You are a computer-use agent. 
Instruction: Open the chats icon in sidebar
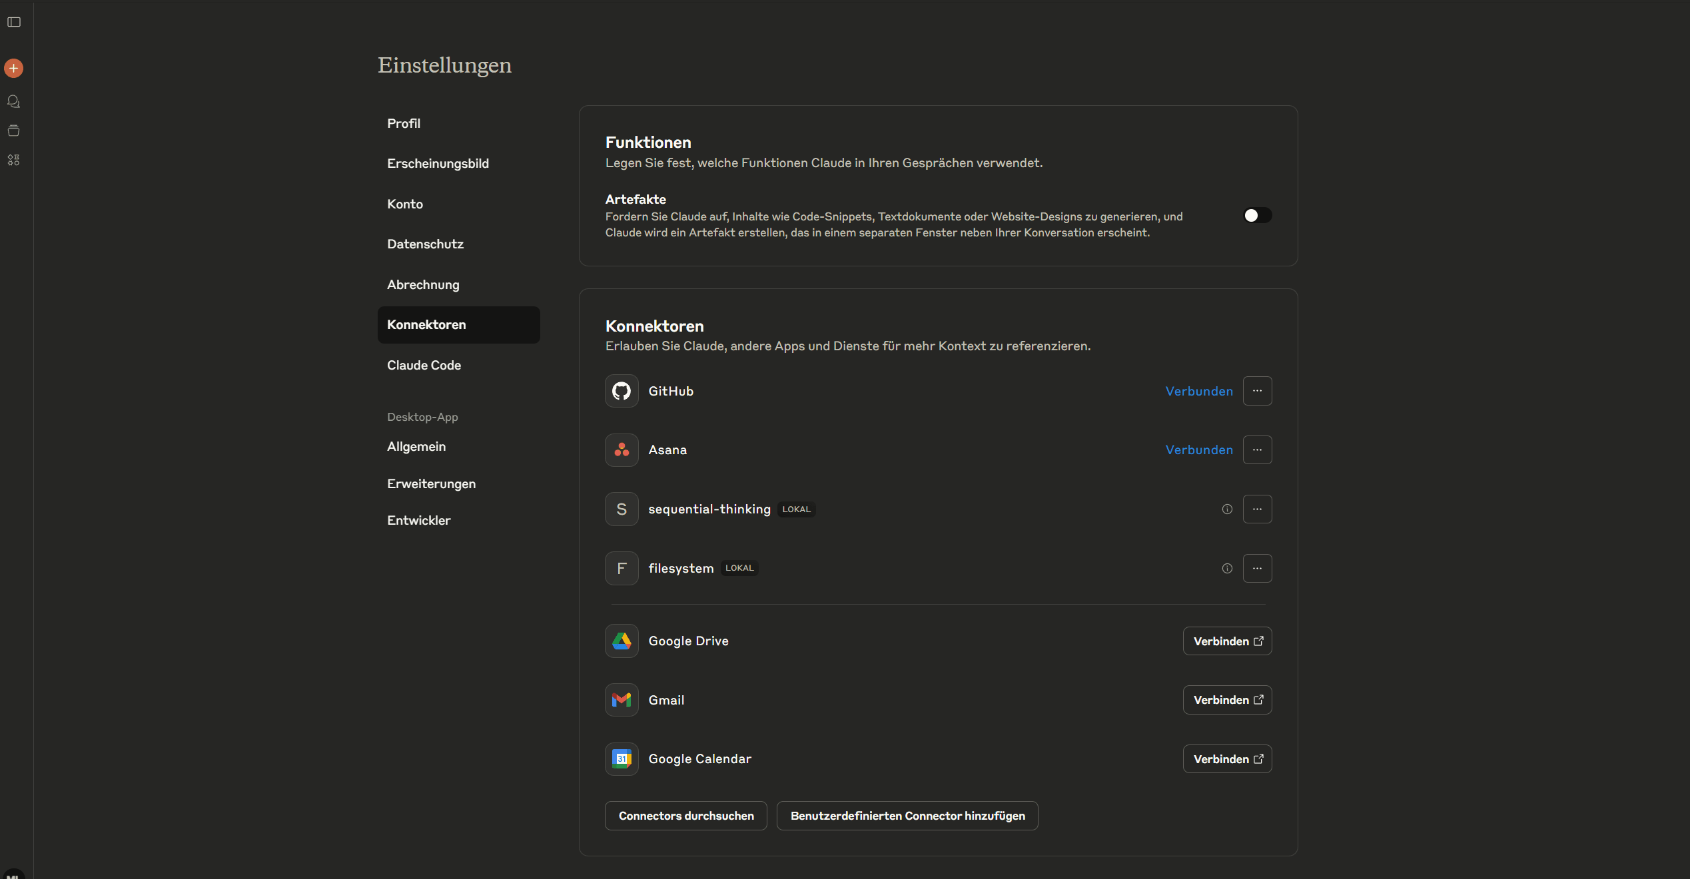click(x=13, y=101)
